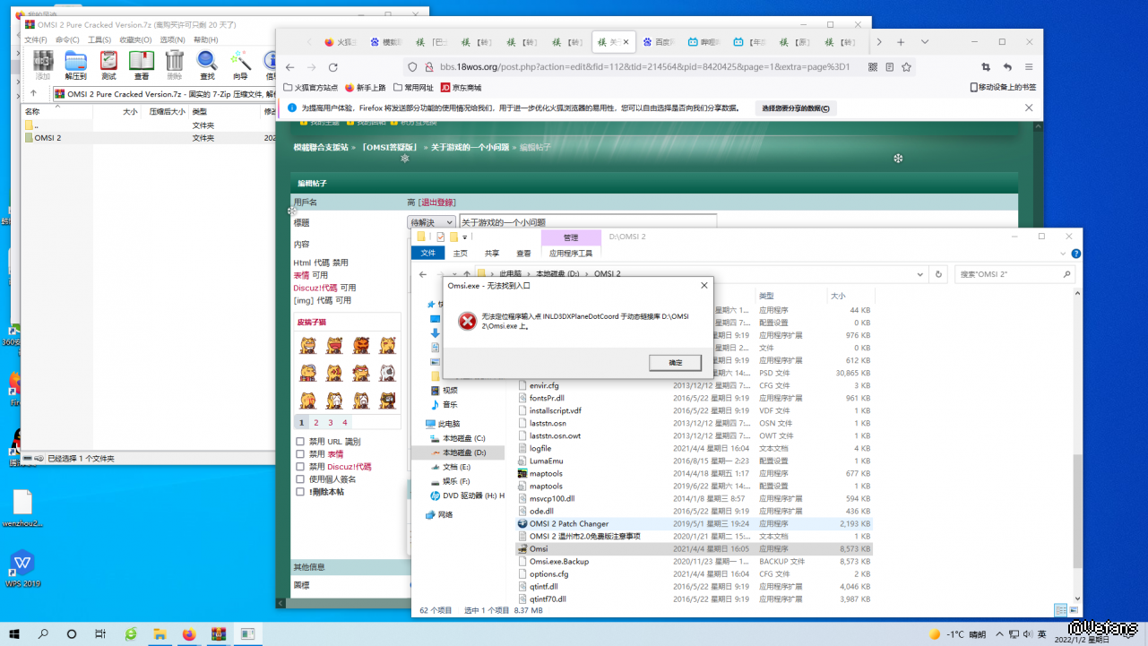Tick the !刪除本帖 checkbox
1148x646 pixels.
(x=300, y=492)
